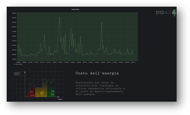Viewport: 190px width, 115px height.
Task: Click the 60.00 W y-axis label
Action: click(14, 45)
